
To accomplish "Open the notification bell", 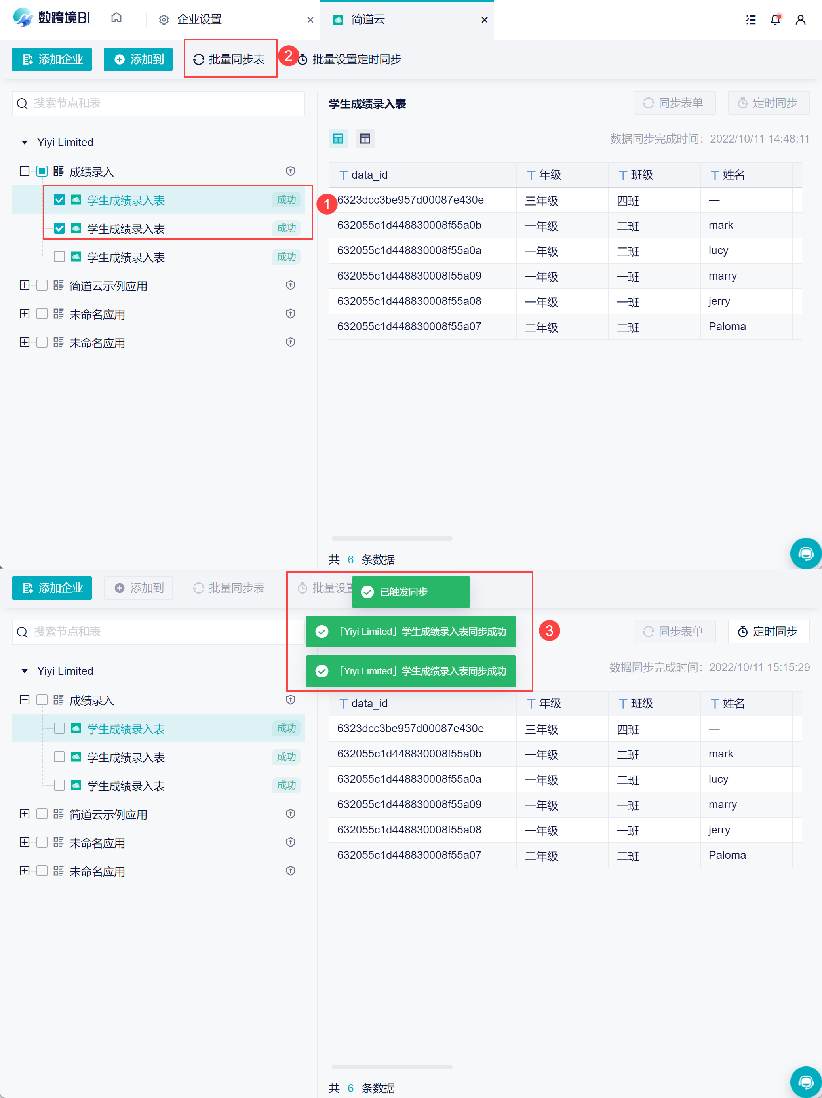I will [x=775, y=20].
